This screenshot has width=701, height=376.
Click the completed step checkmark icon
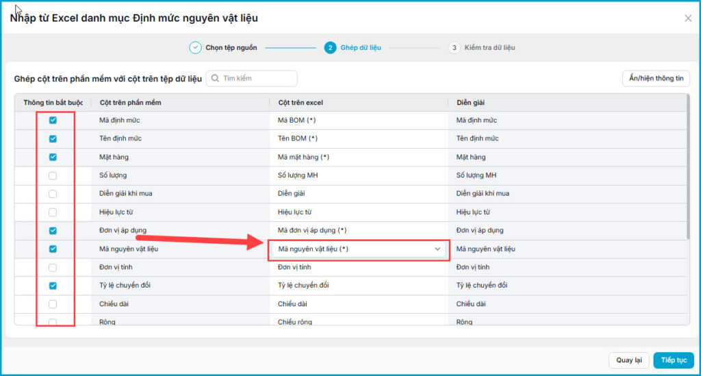tap(195, 47)
